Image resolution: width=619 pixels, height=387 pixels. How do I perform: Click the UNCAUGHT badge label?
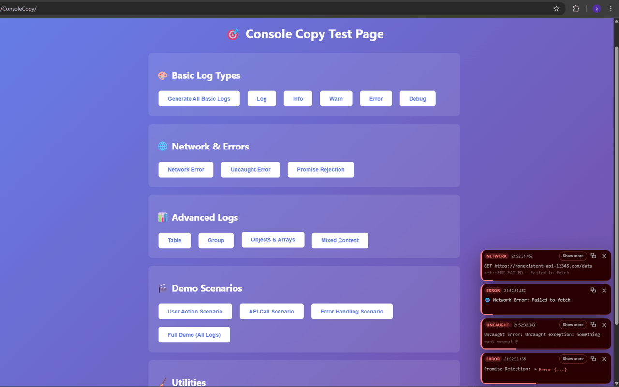[x=498, y=325]
